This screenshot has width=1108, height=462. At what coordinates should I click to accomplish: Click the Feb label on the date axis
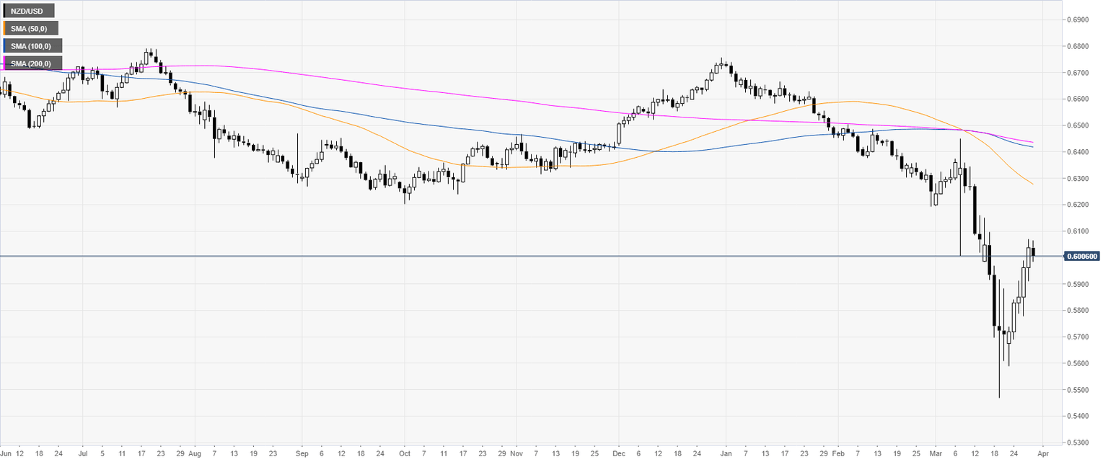coord(837,455)
